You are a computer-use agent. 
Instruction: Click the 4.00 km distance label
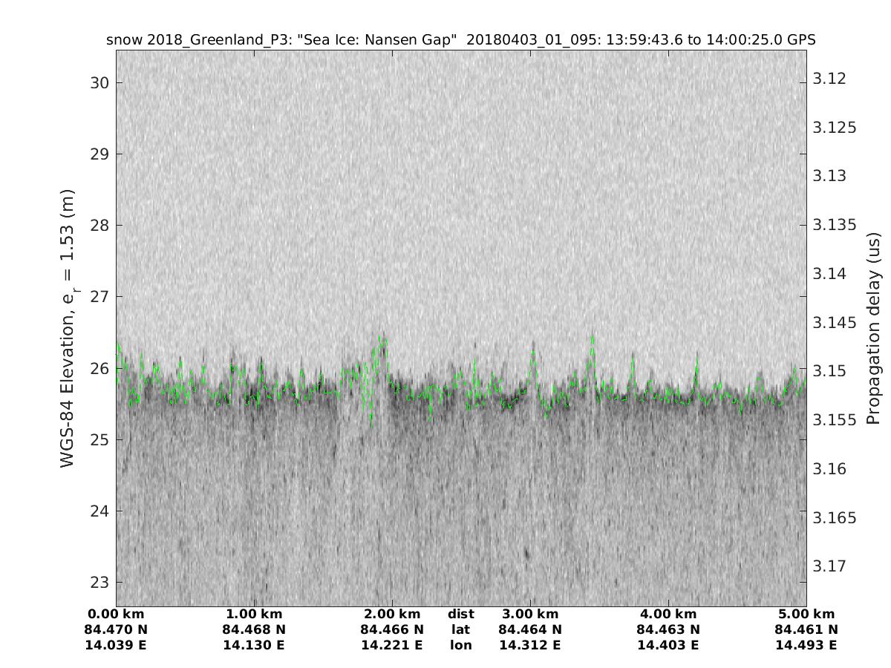(x=668, y=614)
